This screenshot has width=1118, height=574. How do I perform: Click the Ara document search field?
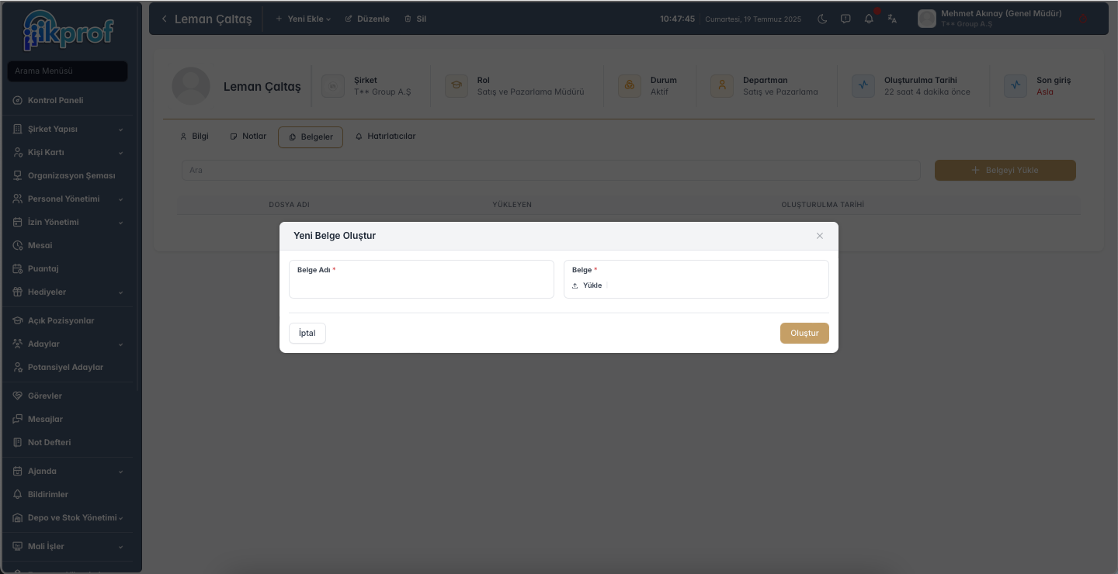[551, 170]
